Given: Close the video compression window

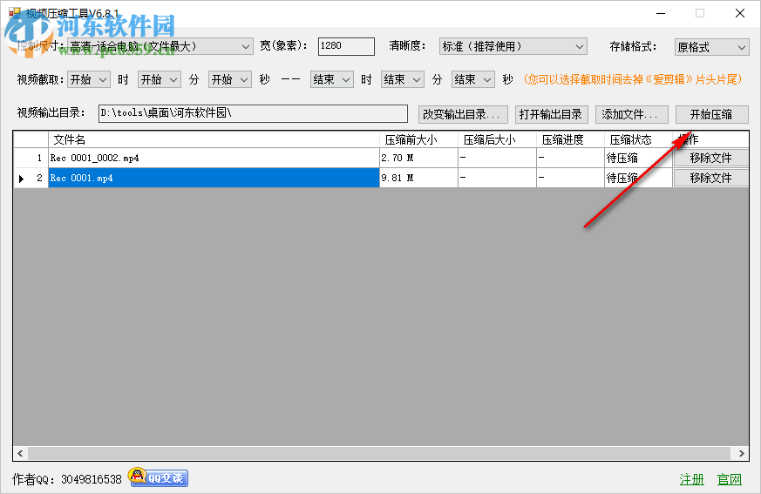Looking at the screenshot, I should [740, 13].
